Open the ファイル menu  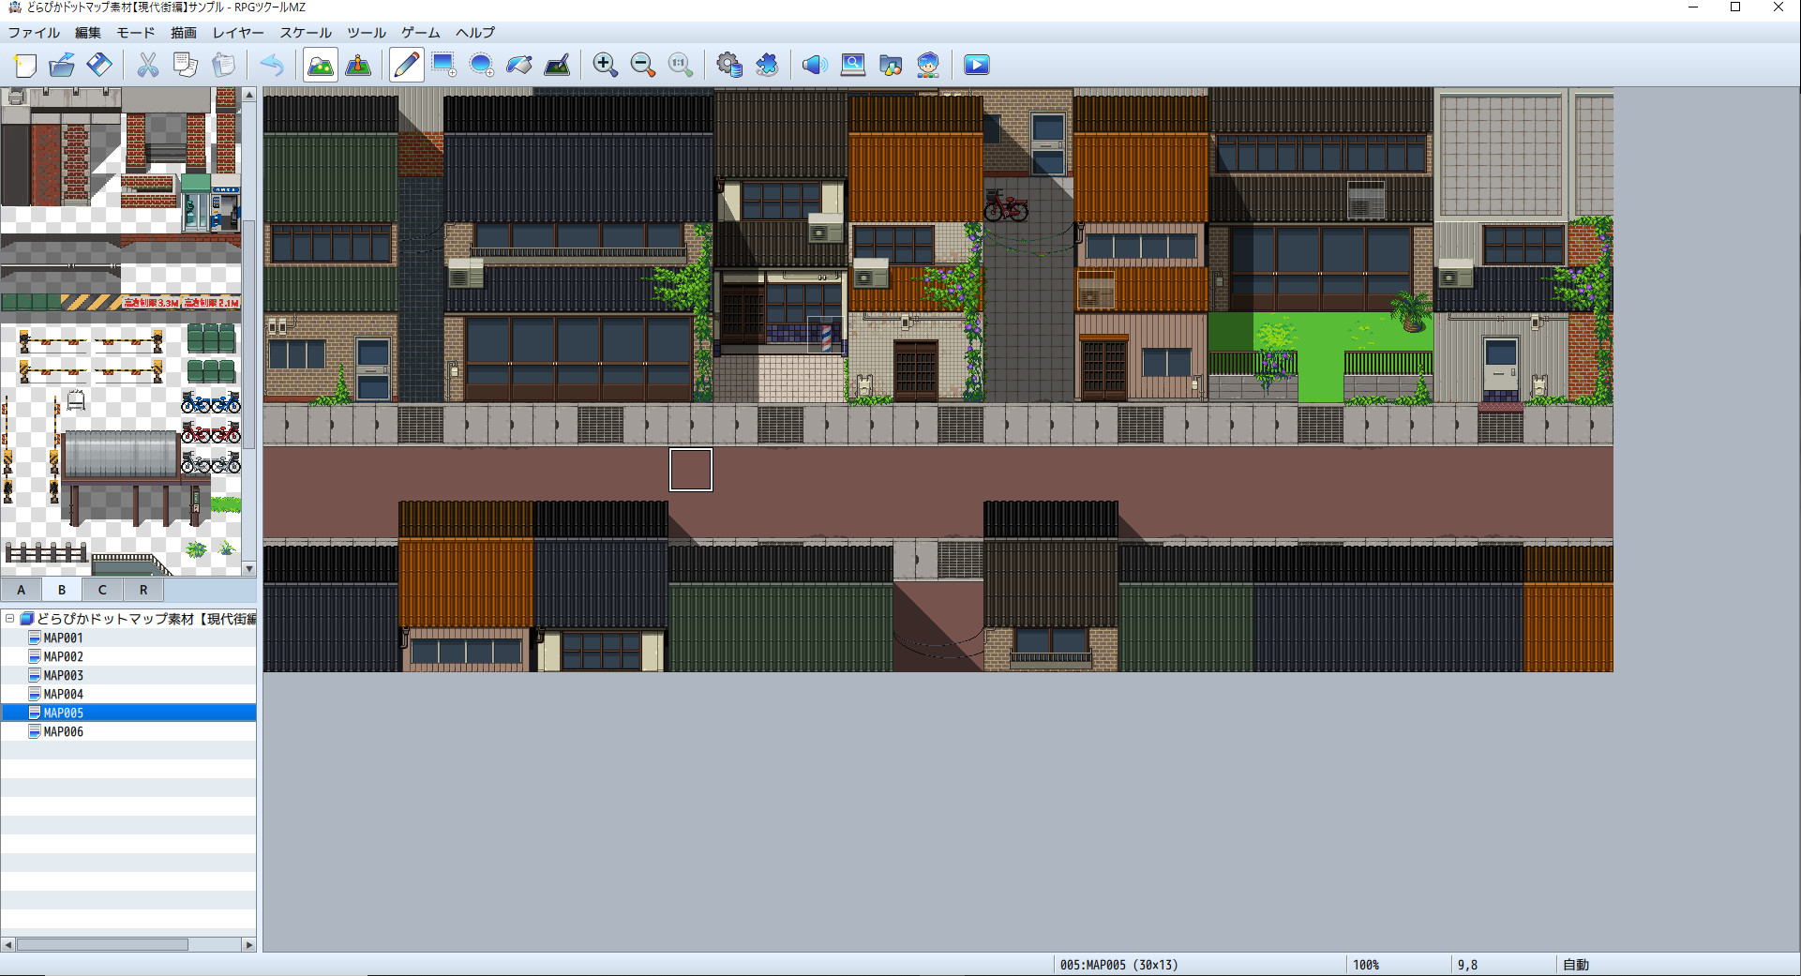[x=34, y=33]
